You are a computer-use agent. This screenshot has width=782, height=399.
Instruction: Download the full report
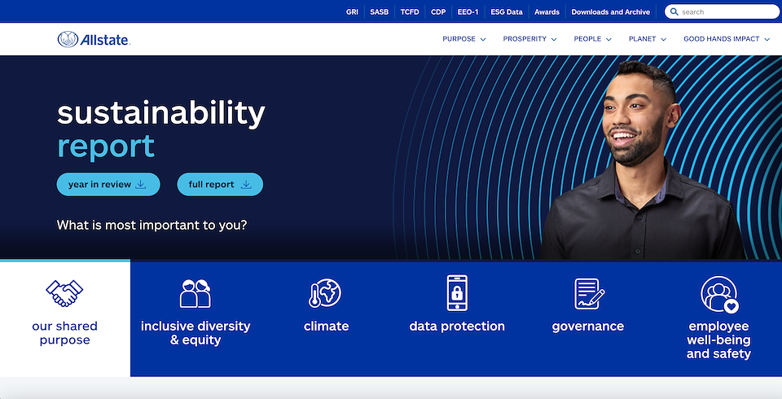(220, 185)
